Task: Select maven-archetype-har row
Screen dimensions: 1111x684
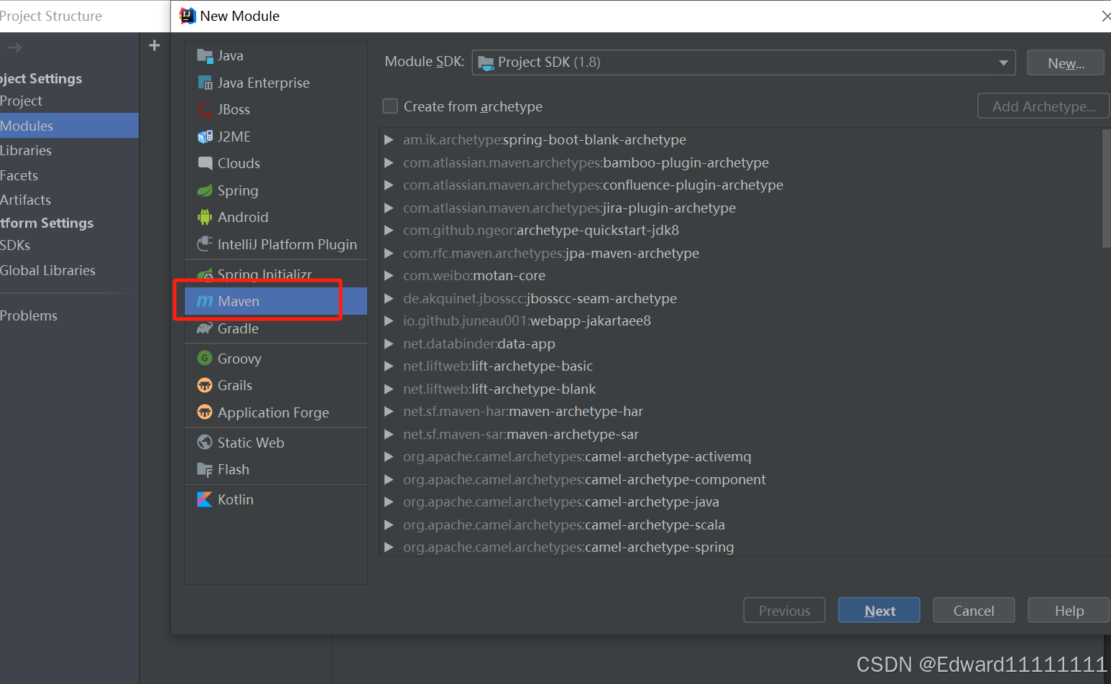Action: (x=740, y=411)
